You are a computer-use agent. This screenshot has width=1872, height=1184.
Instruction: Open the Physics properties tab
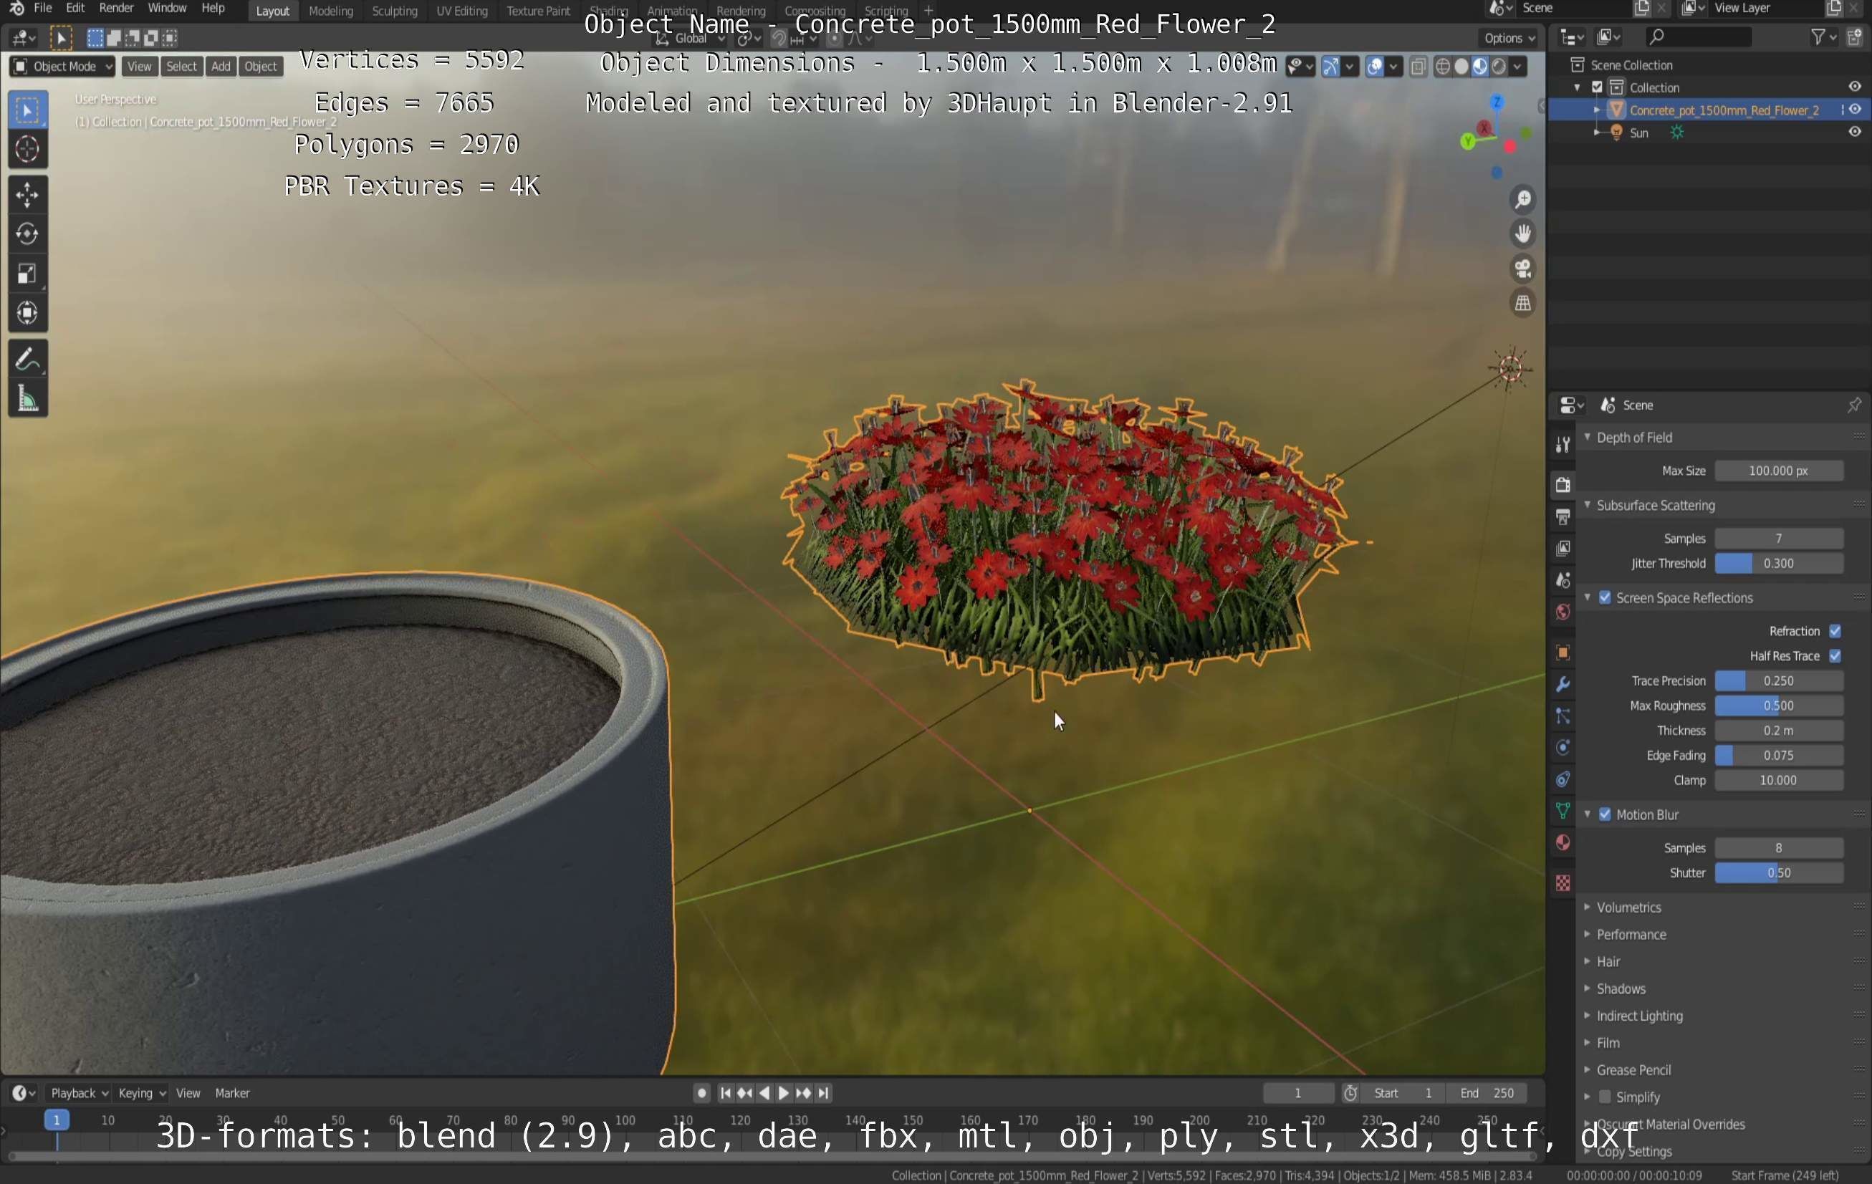(1563, 749)
